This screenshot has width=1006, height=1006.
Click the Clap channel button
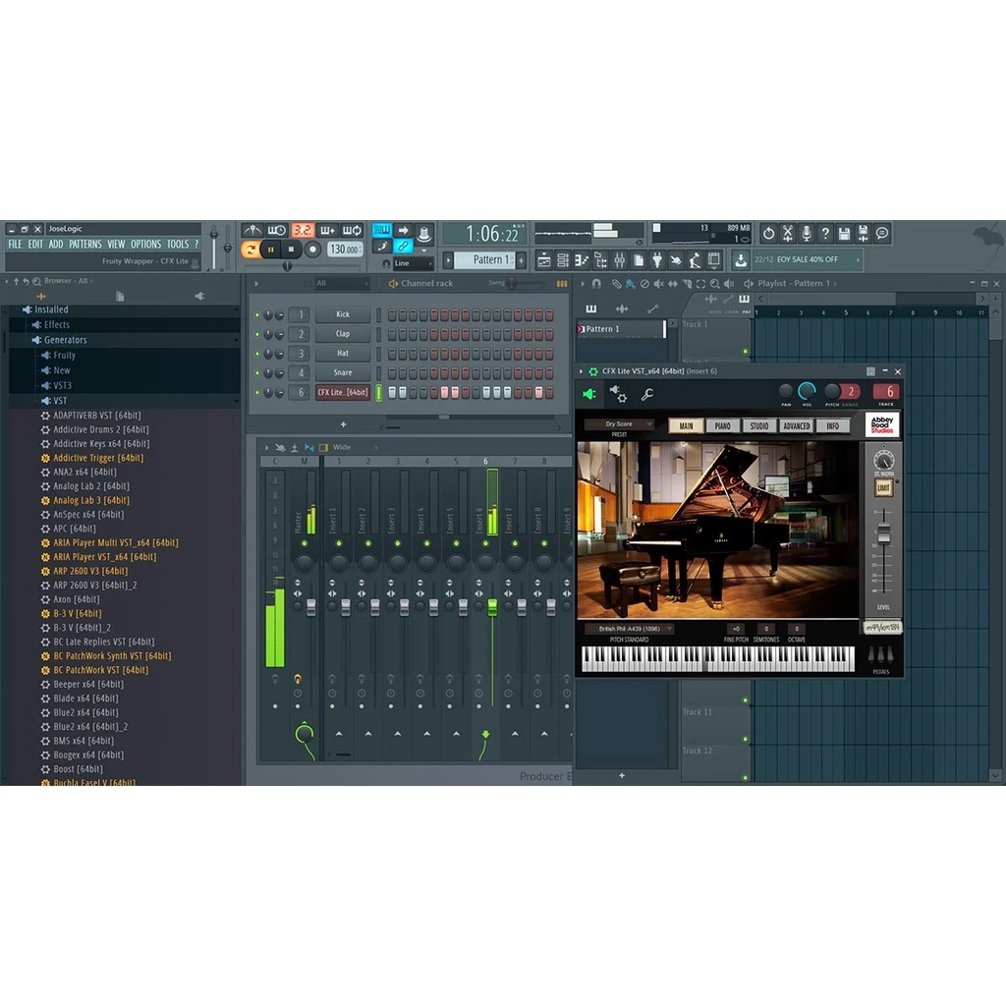point(342,334)
